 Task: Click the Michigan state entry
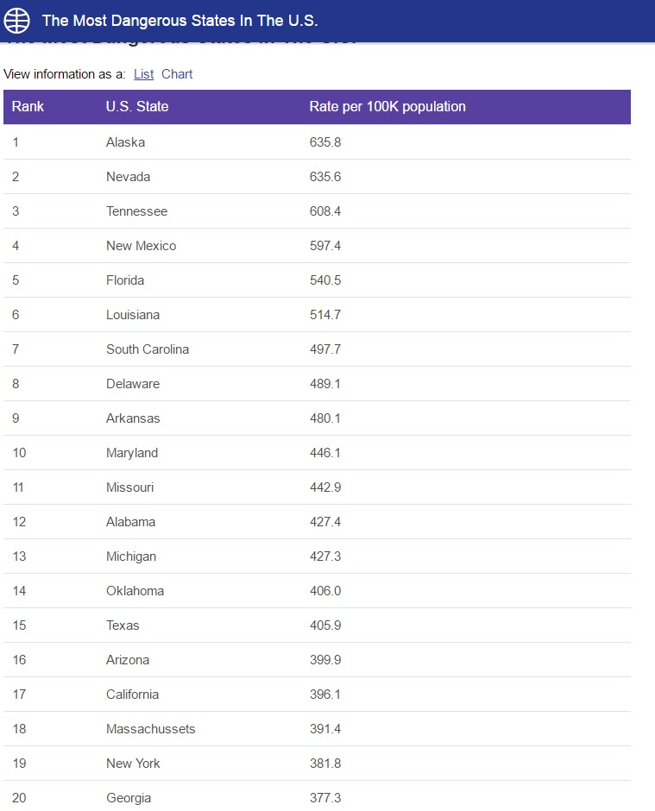pyautogui.click(x=131, y=556)
